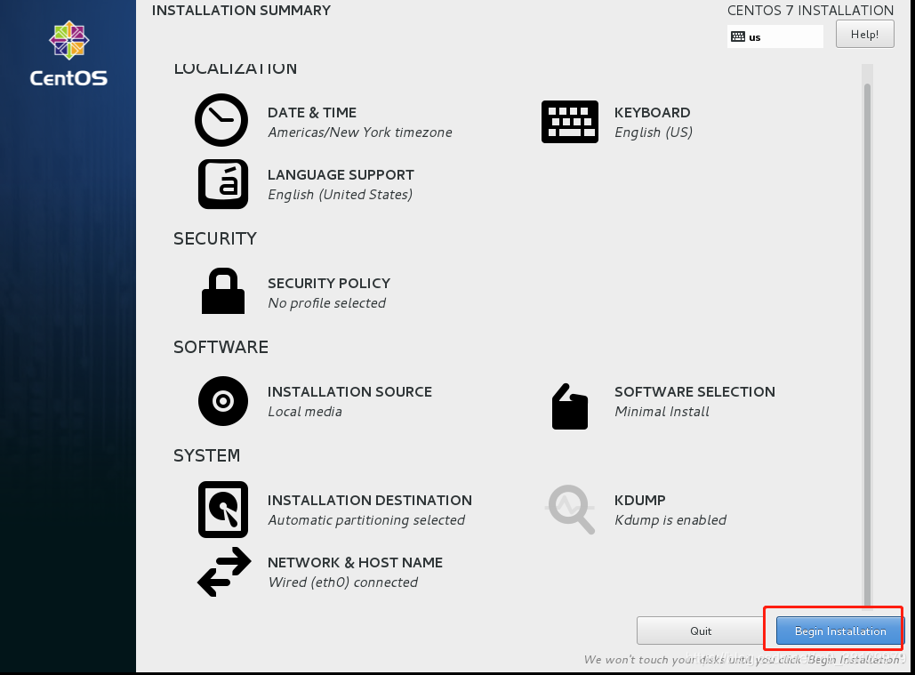
Task: Open the Language Support icon
Action: pyautogui.click(x=223, y=184)
